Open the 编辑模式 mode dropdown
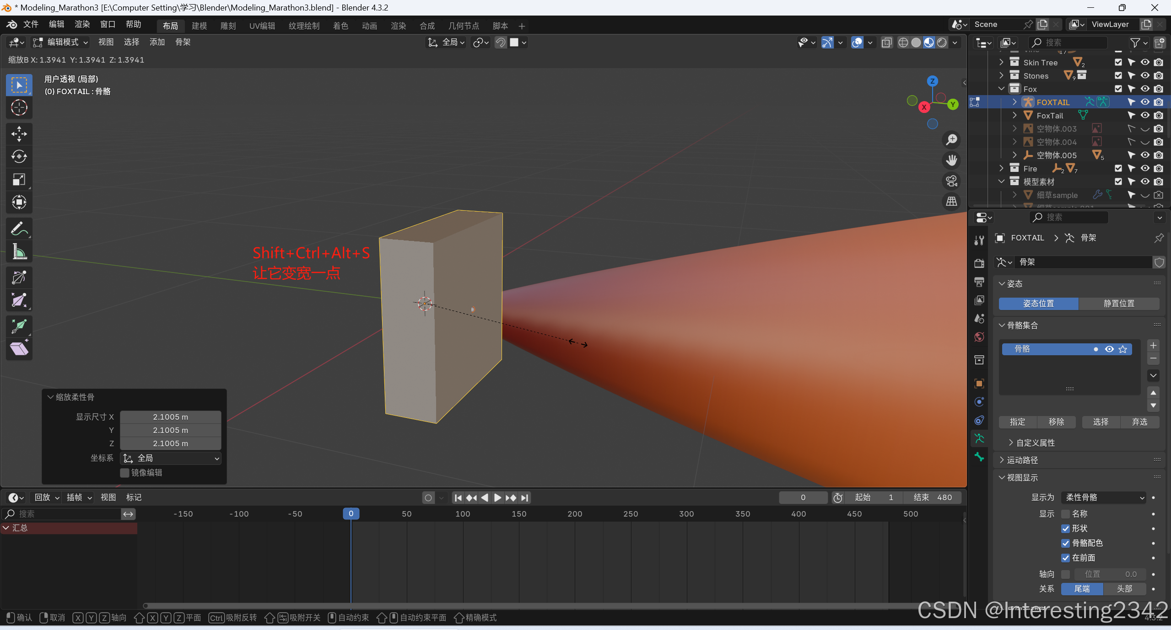 (x=61, y=43)
